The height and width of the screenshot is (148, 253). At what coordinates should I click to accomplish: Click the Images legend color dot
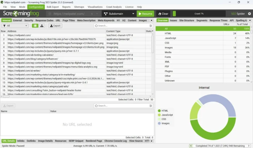click(159, 124)
